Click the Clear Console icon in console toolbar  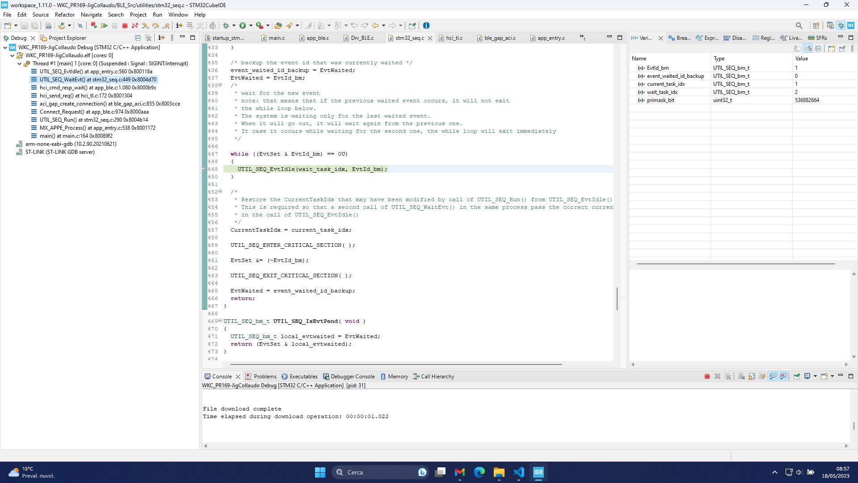(740, 377)
